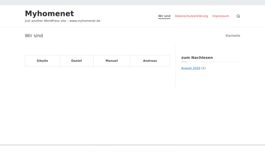The image size is (265, 165).
Task: Click the Myhomenet site title
Action: tap(49, 14)
